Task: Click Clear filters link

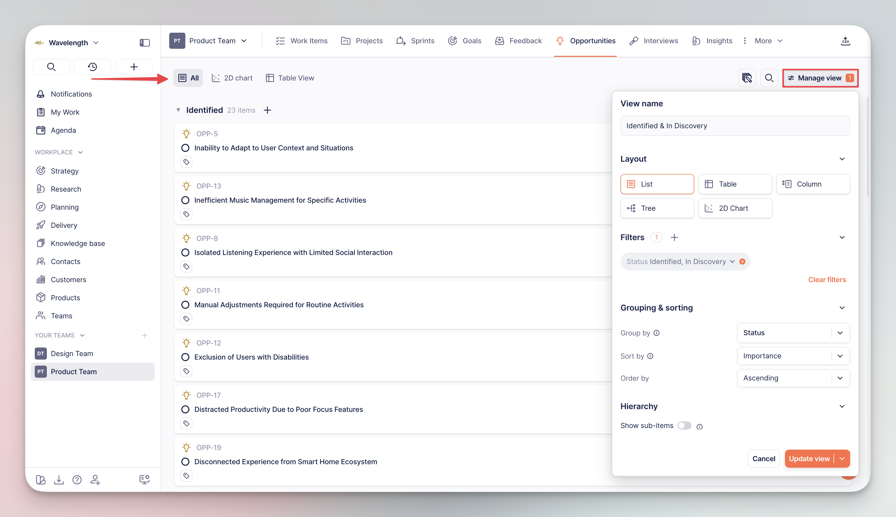Action: coord(827,279)
